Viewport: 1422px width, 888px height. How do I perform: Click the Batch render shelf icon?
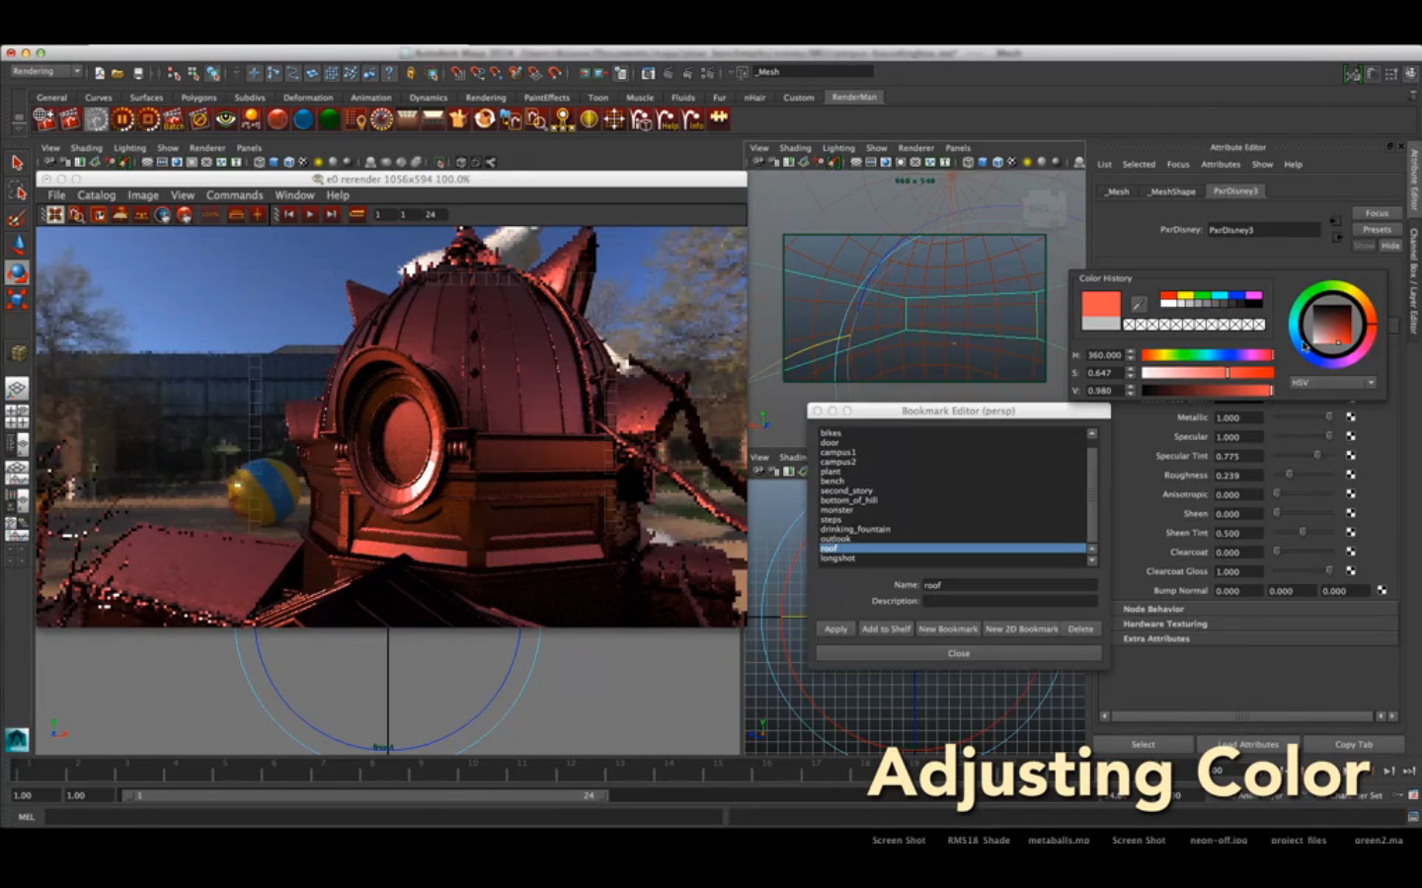point(174,119)
